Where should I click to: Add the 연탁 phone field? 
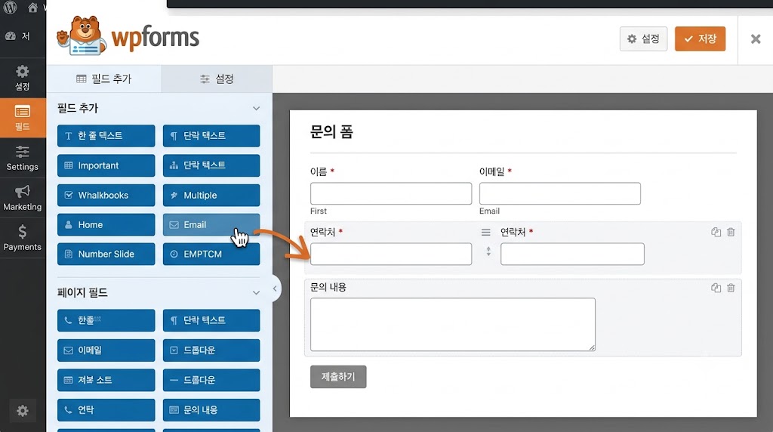[x=106, y=410]
